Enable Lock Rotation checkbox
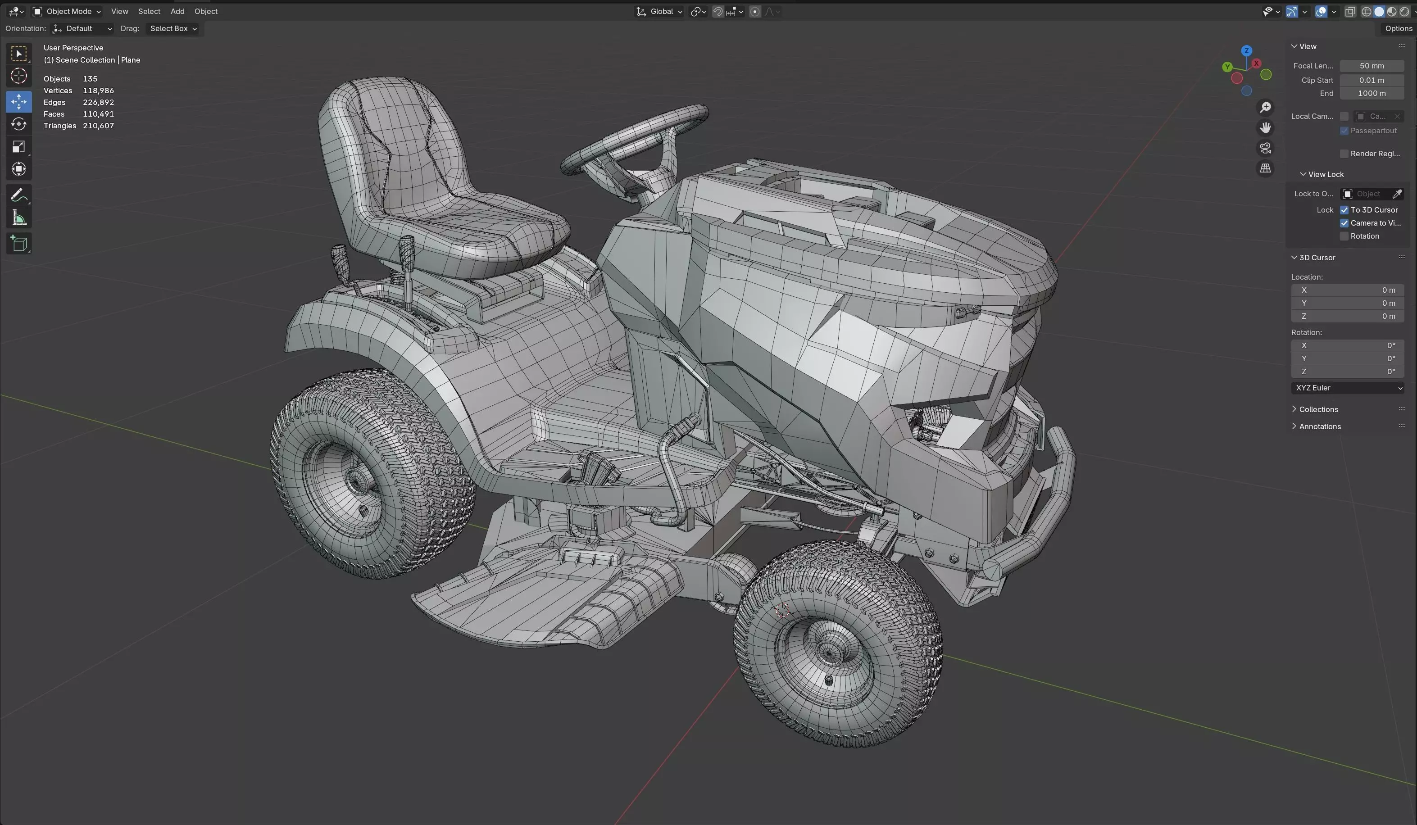1417x825 pixels. coord(1344,236)
